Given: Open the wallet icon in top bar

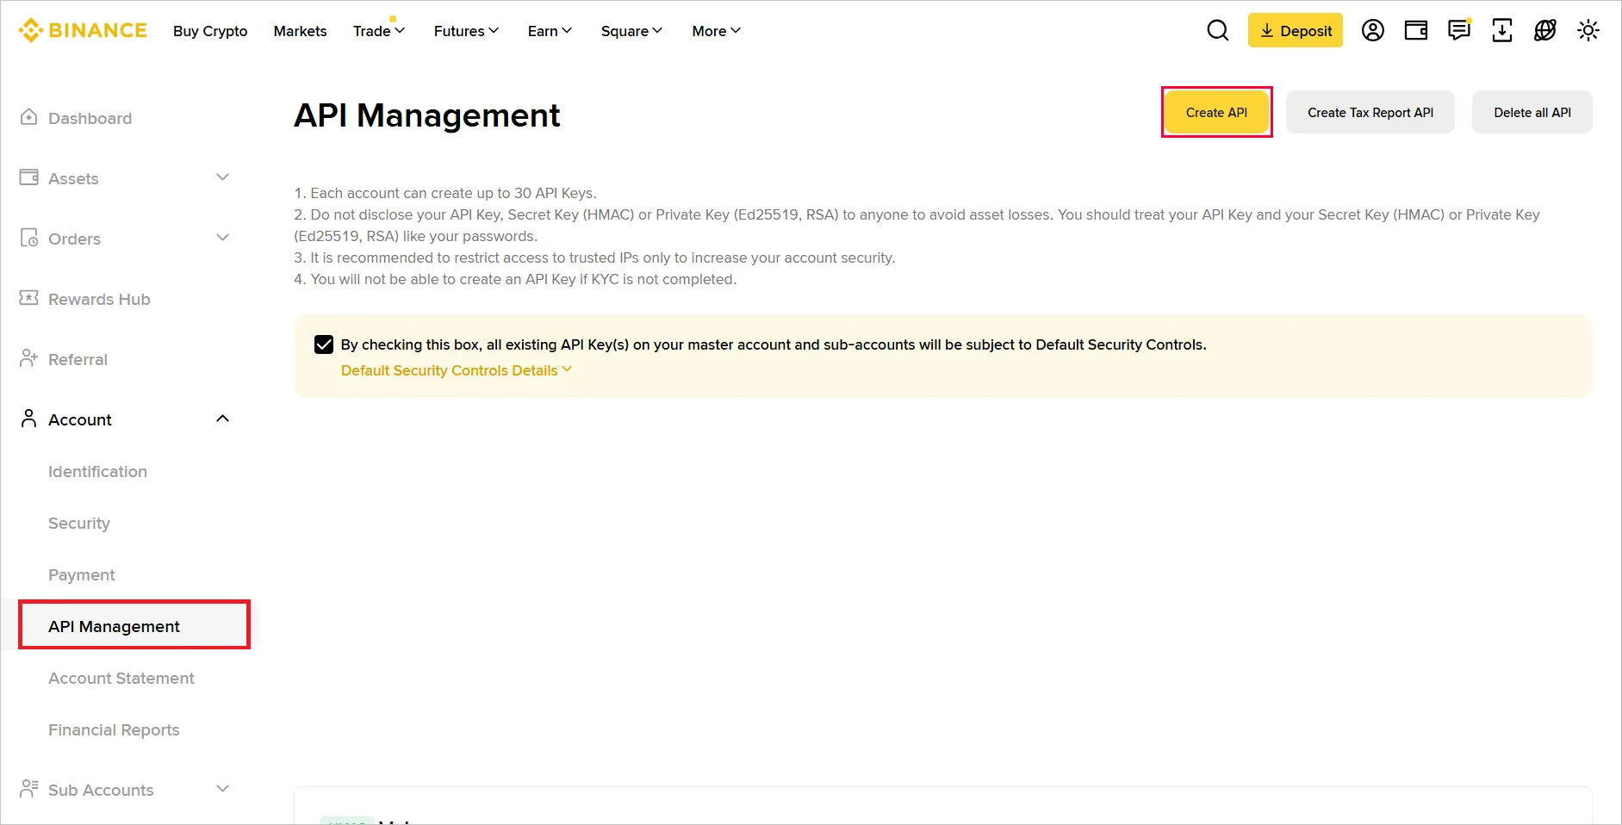Looking at the screenshot, I should [1416, 30].
